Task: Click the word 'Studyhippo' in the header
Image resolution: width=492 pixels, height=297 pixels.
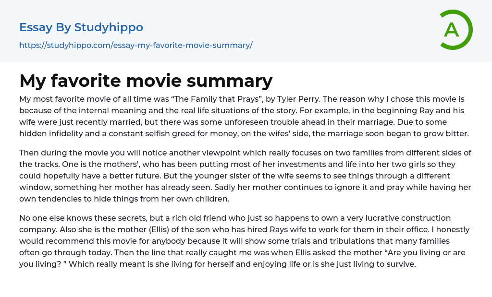Action: 109,27
